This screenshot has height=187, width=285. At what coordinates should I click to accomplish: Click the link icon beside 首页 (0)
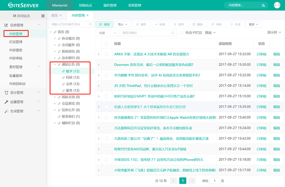click(x=55, y=32)
